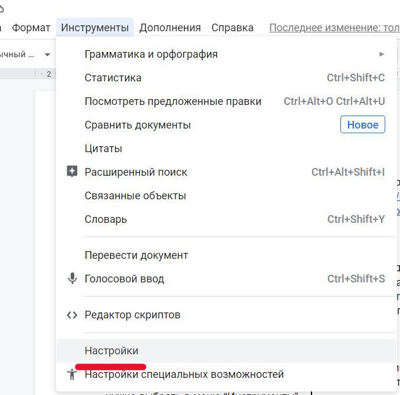Open the Последнее изменение revision history link
Image resolution: width=400 pixels, height=395 pixels.
point(334,28)
